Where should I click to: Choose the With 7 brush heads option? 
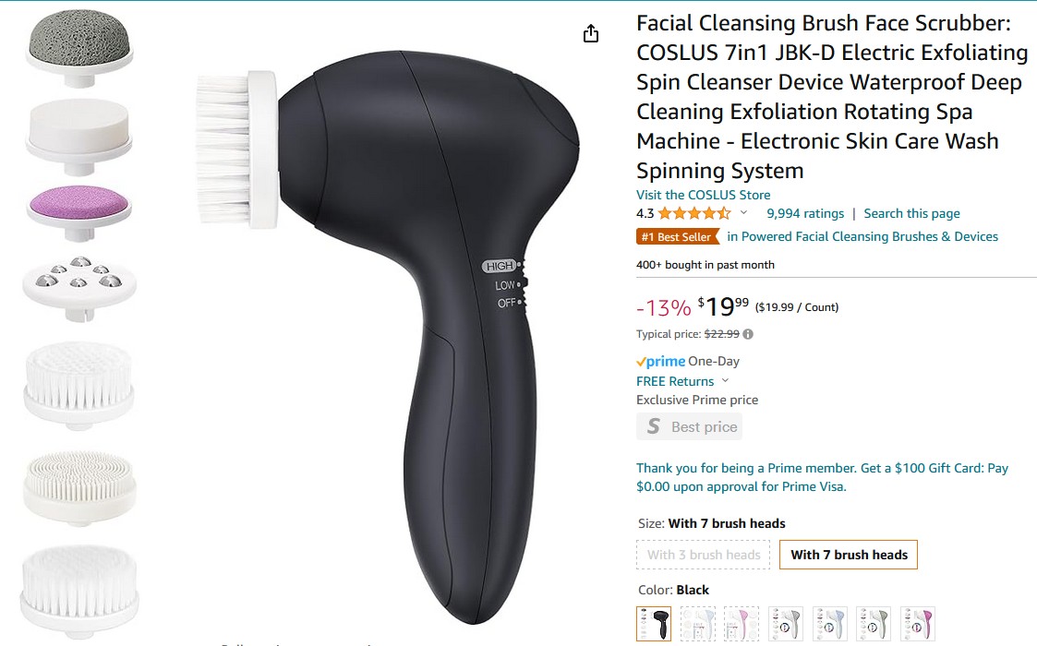[x=849, y=555]
